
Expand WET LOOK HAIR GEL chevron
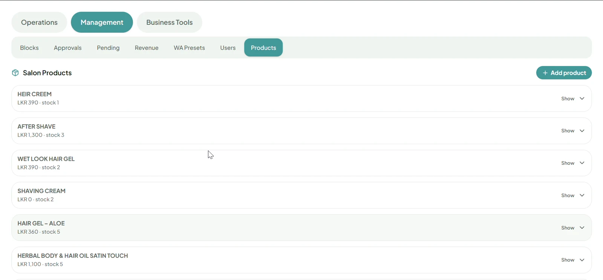tap(582, 163)
